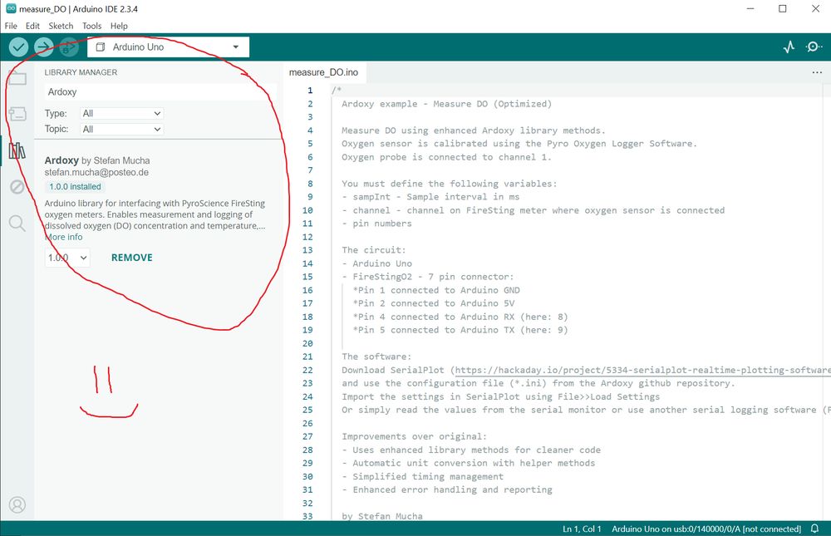The height and width of the screenshot is (536, 831).
Task: Click '- pin numbers' code line
Action: point(376,224)
